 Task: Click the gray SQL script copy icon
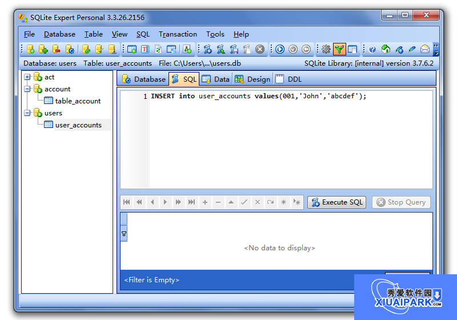click(x=247, y=49)
